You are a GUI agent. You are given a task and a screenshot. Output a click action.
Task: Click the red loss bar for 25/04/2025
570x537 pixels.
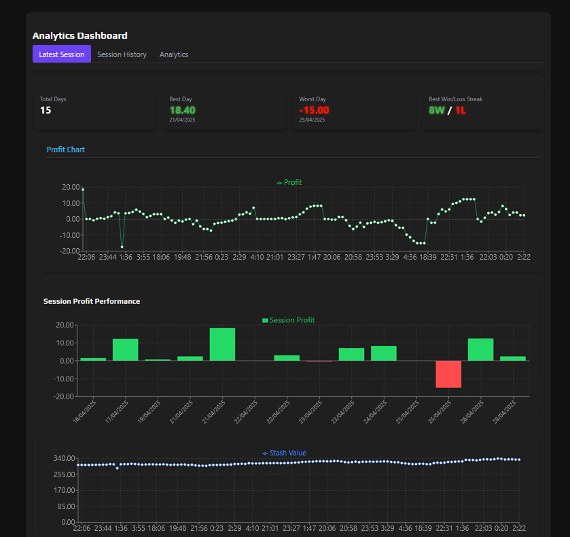(x=448, y=375)
